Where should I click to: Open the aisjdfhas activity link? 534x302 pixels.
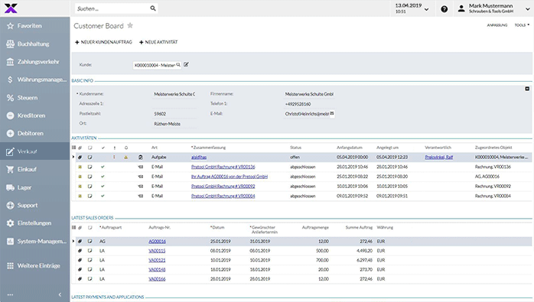(199, 157)
